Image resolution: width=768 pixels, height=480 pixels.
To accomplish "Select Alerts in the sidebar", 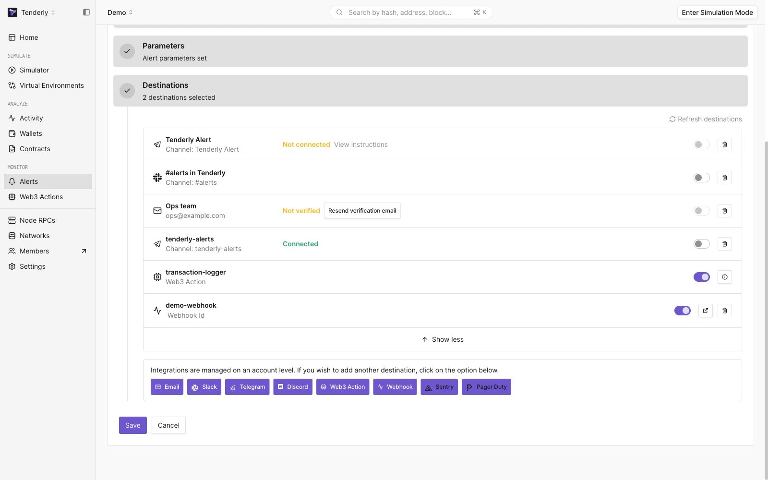I will tap(48, 181).
